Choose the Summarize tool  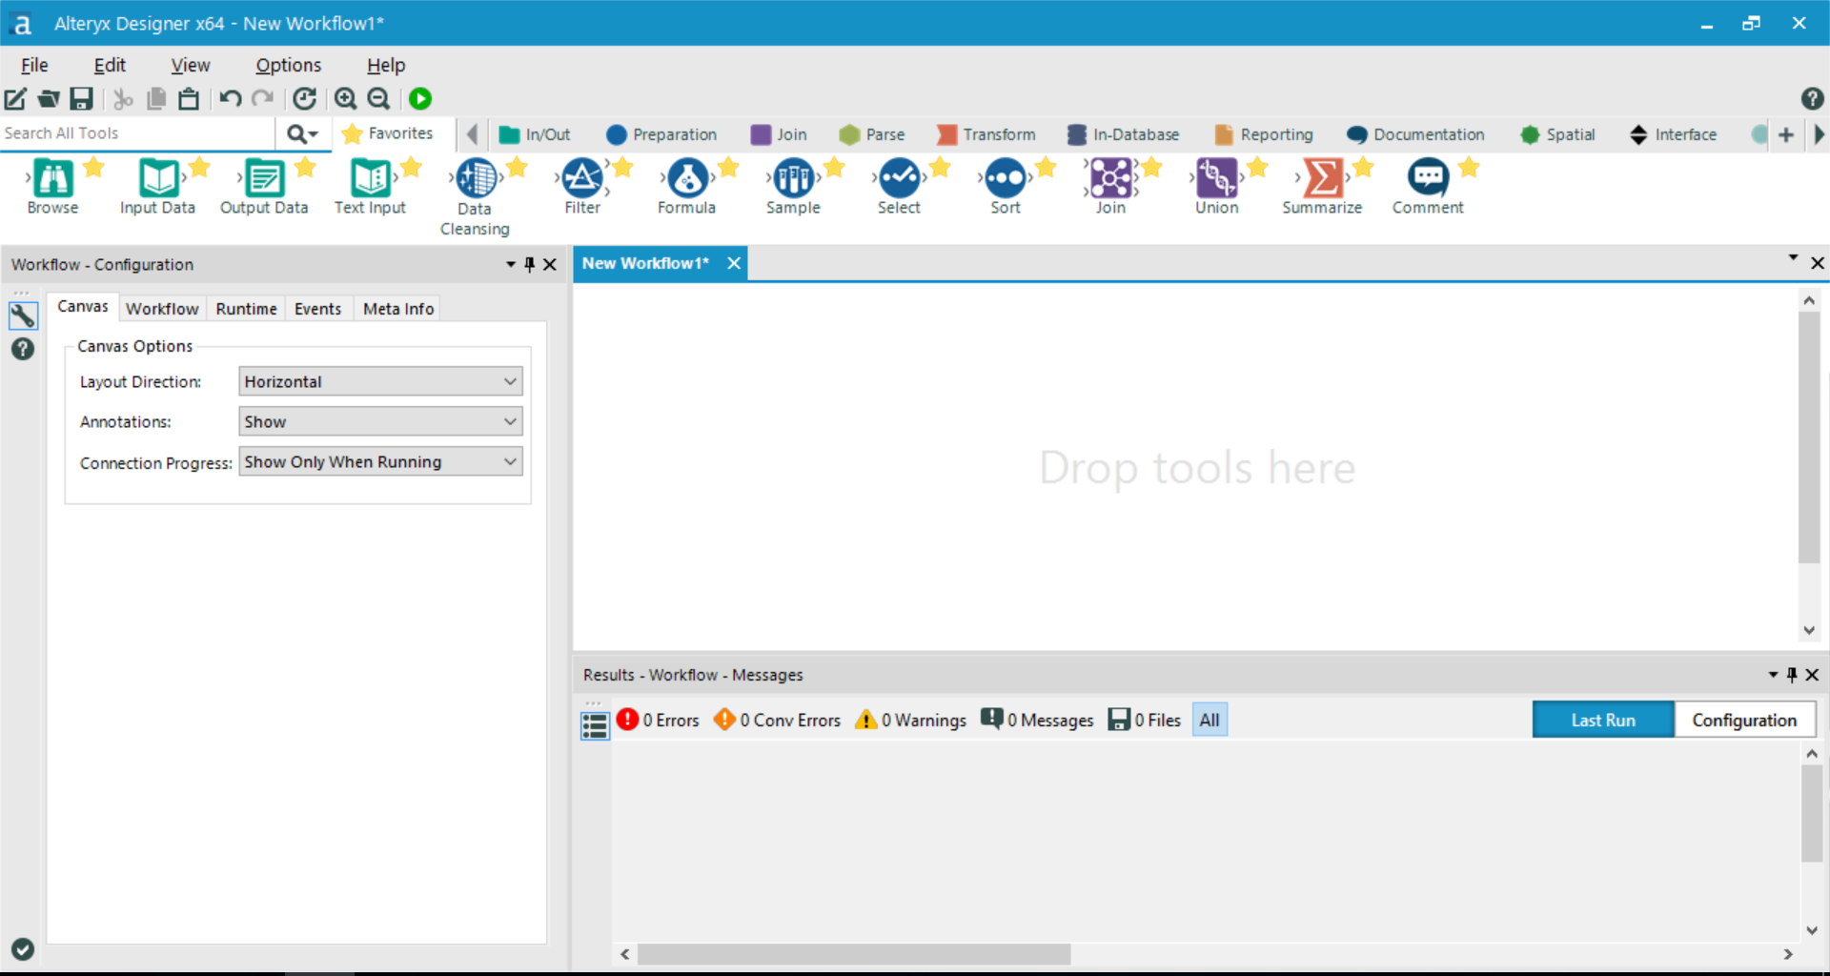(1323, 178)
